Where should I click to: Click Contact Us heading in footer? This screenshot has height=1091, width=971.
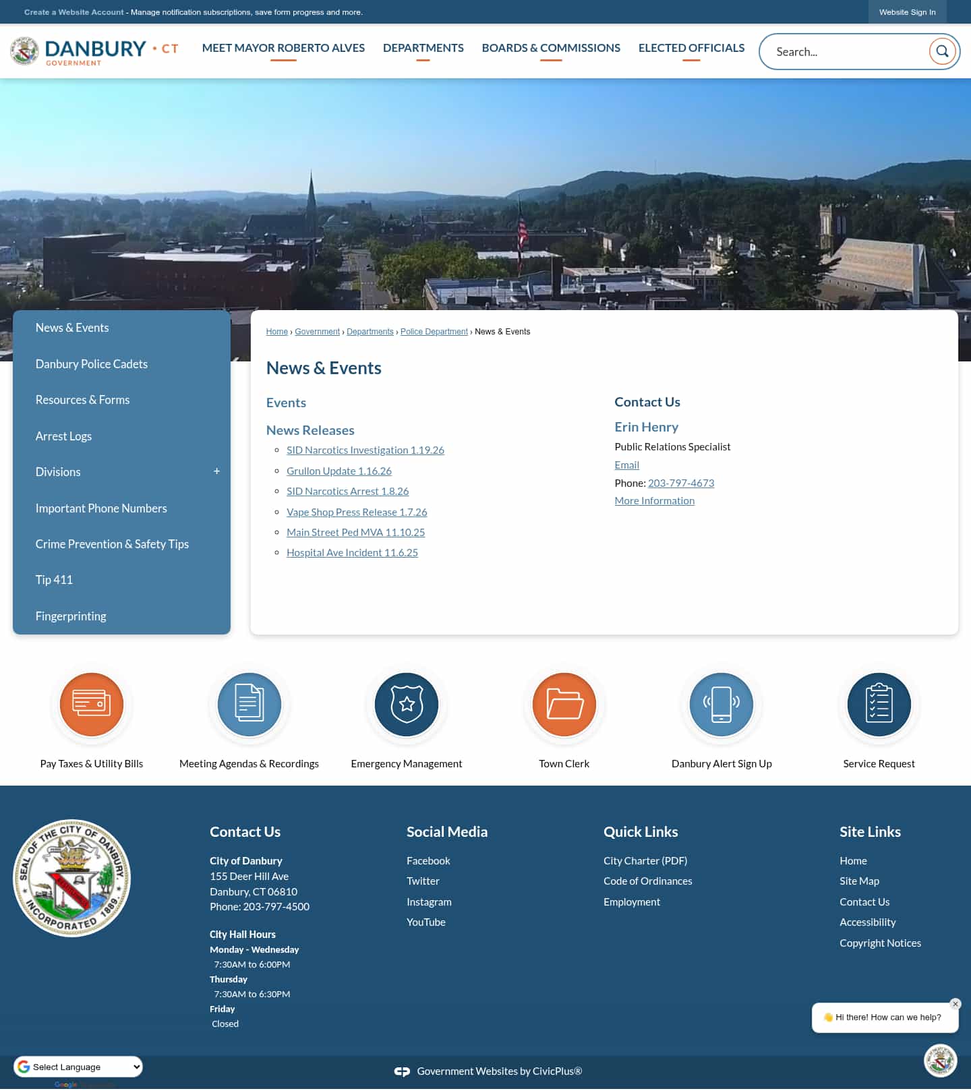245,832
